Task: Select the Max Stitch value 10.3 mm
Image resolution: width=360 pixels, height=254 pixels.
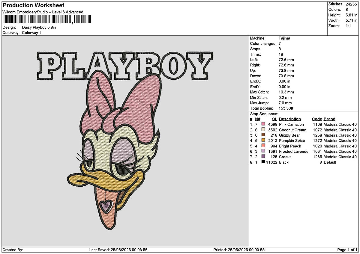Action: click(286, 92)
